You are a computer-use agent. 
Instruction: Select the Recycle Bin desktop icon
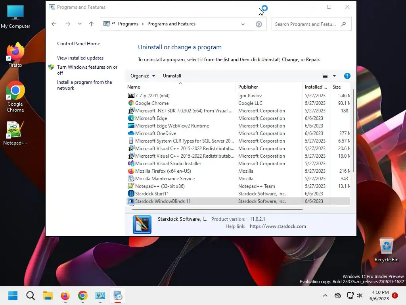(x=386, y=250)
